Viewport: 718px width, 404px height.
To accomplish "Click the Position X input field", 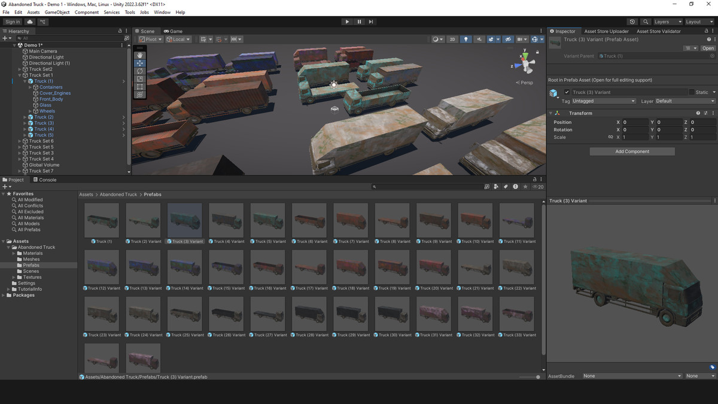I will click(635, 122).
